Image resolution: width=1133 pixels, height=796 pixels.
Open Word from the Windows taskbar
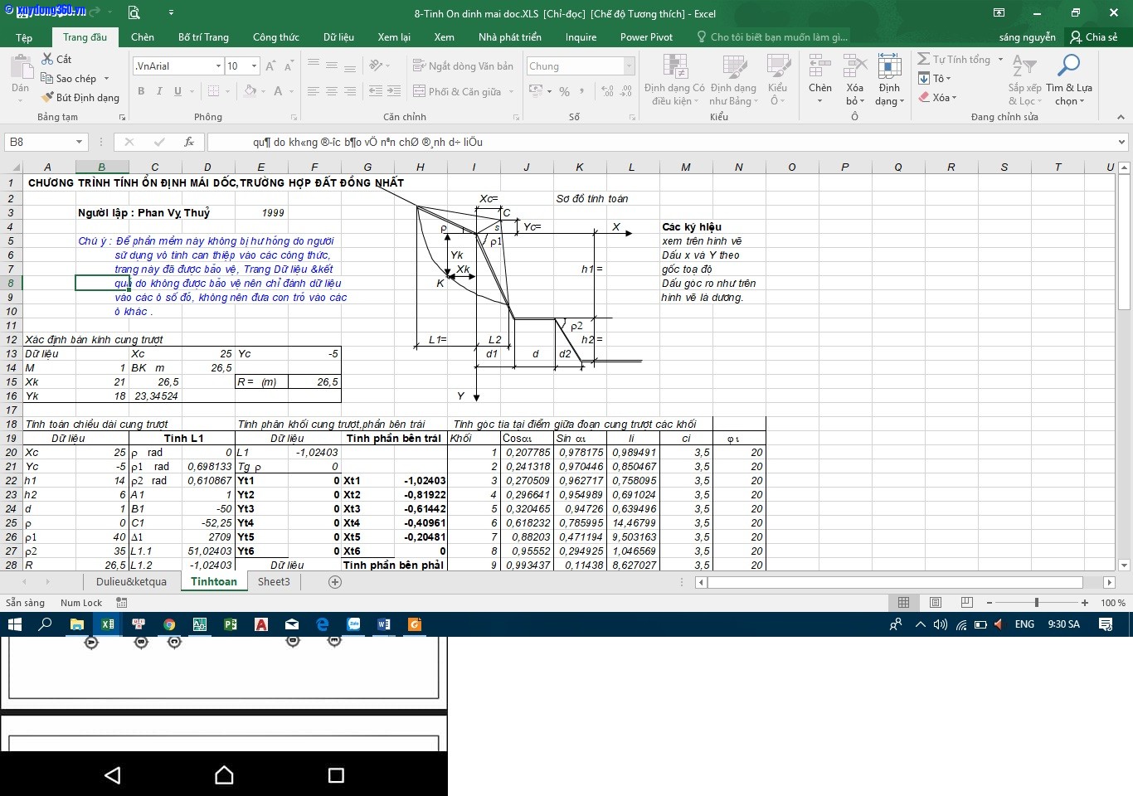click(x=383, y=624)
